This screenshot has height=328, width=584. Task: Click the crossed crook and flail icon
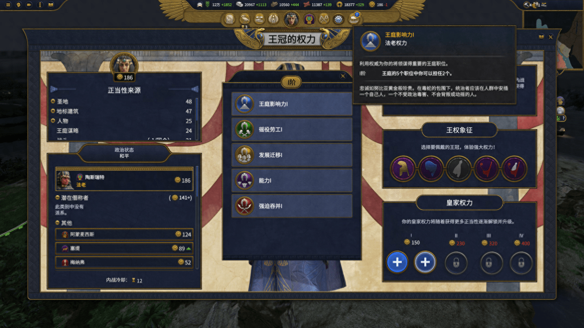(324, 19)
